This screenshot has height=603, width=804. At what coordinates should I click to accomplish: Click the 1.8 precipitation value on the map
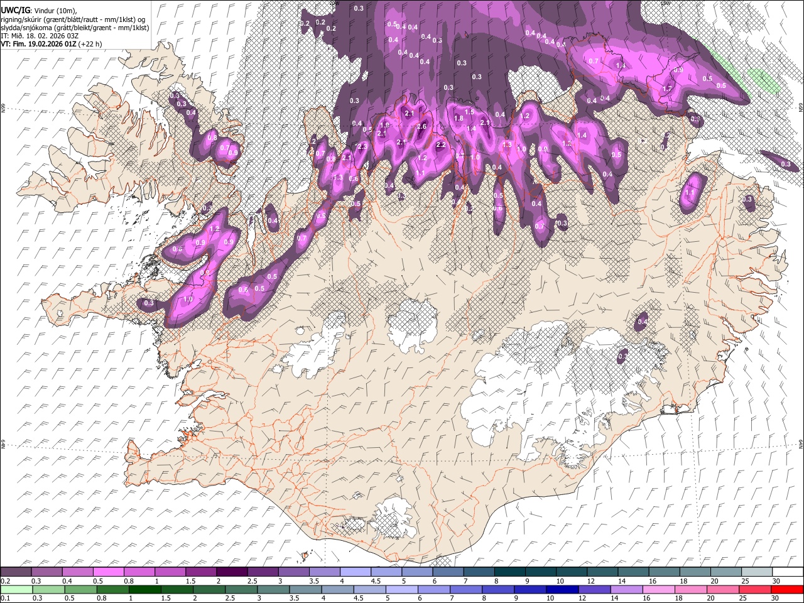pos(459,118)
